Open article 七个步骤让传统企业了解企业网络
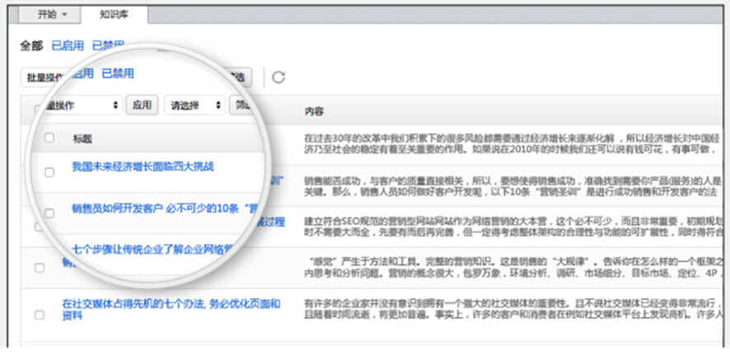The width and height of the screenshot is (730, 354). pyautogui.click(x=154, y=250)
